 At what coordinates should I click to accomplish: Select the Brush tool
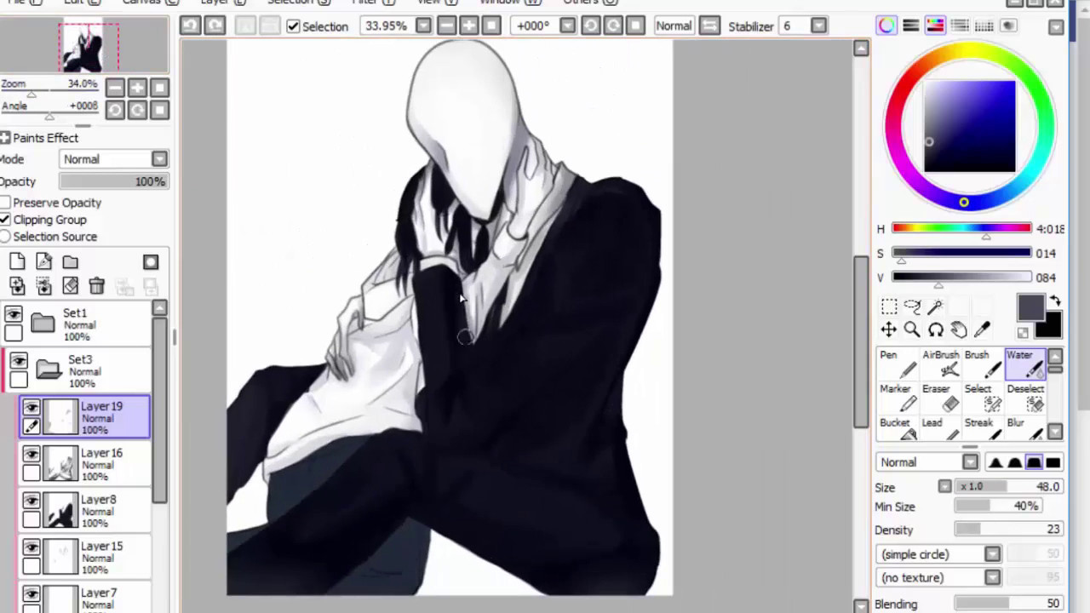point(983,364)
